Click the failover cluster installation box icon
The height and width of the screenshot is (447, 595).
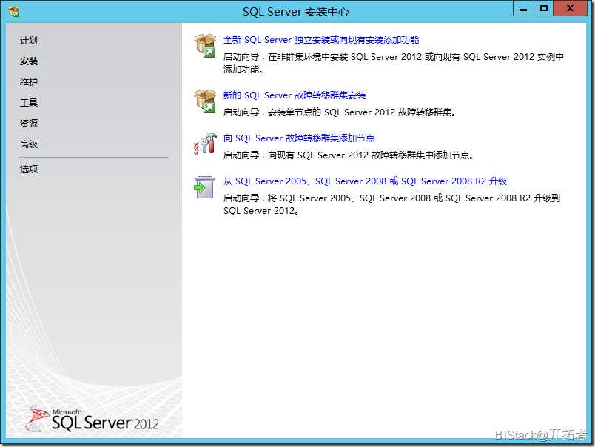(205, 101)
